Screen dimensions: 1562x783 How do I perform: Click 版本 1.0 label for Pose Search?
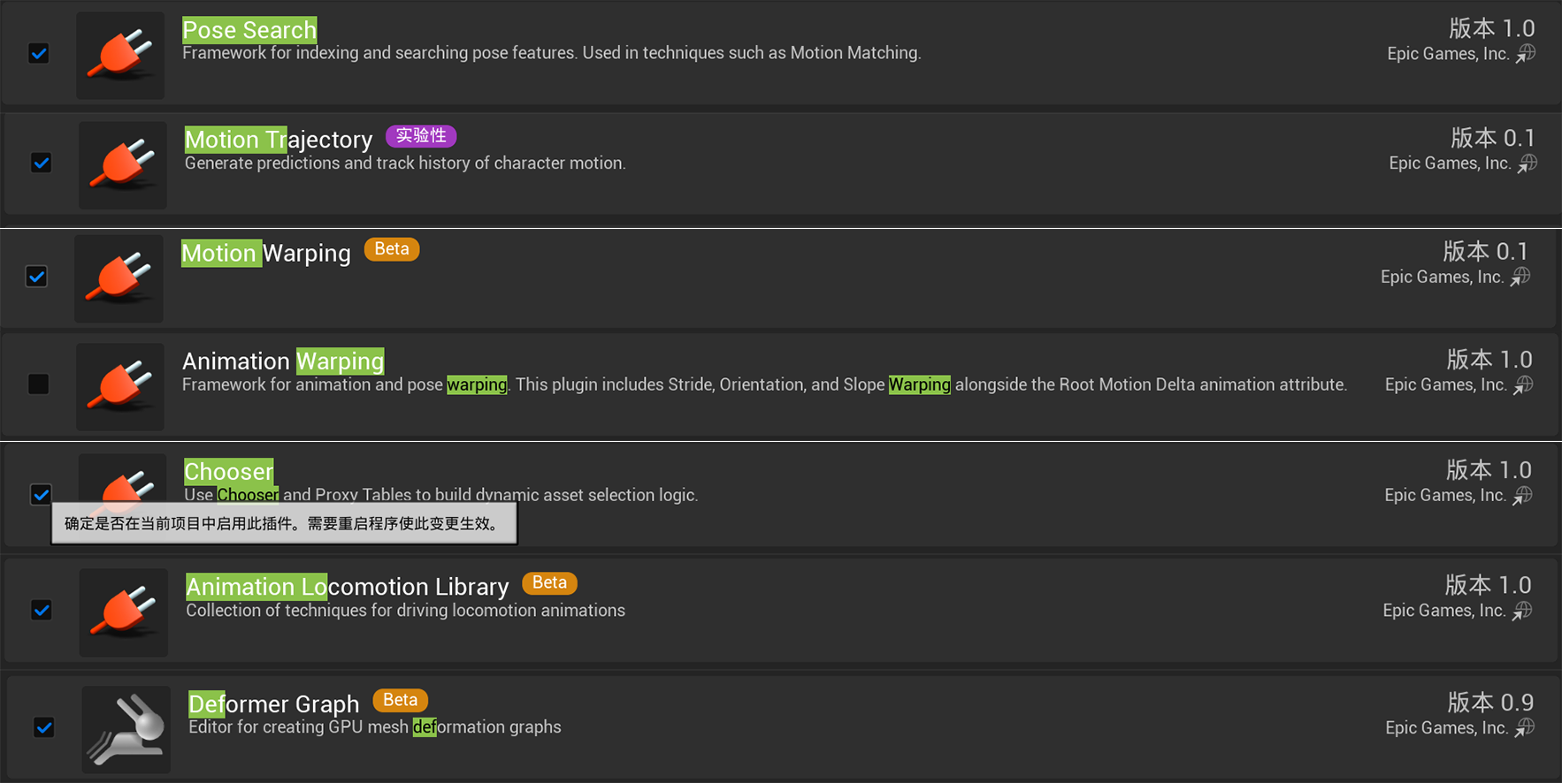(1492, 28)
